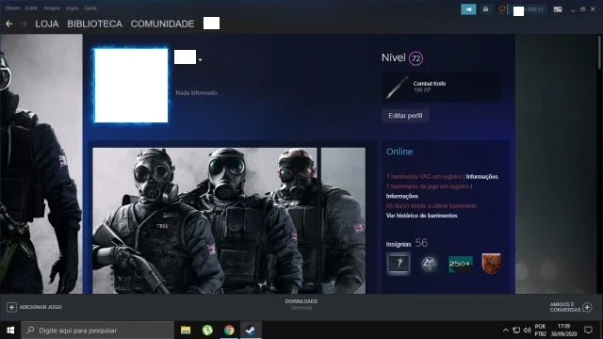Click the page vertical scrollbar
This screenshot has width=603, height=339.
pos(599,53)
